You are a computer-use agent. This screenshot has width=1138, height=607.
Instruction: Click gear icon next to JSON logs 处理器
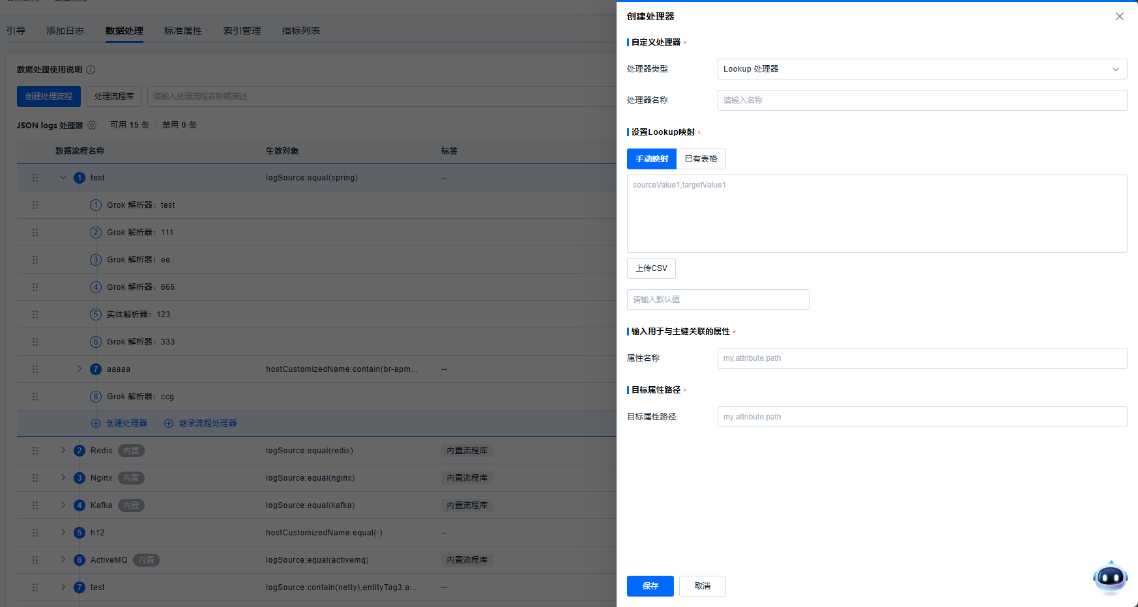point(92,125)
